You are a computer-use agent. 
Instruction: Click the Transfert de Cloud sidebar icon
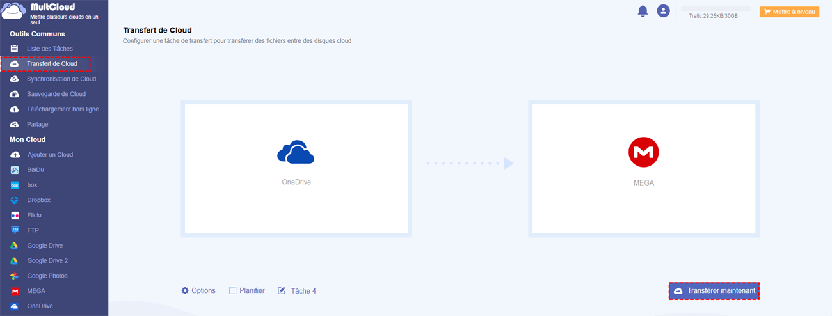15,64
